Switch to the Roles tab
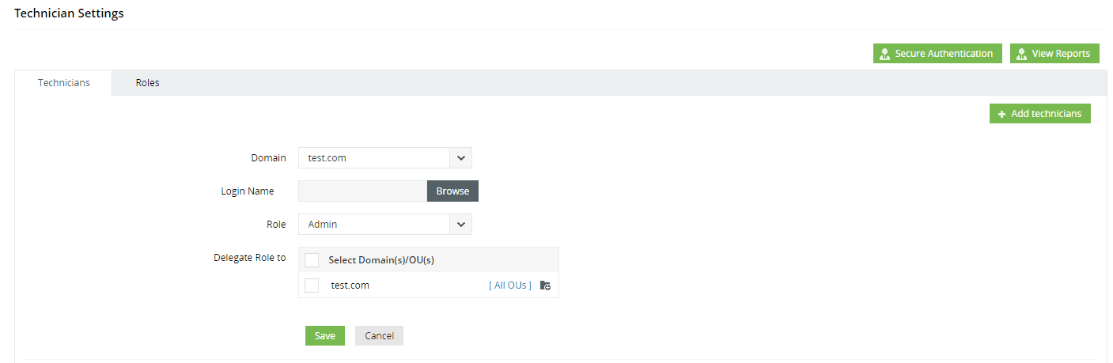This screenshot has width=1113, height=363. (x=147, y=83)
